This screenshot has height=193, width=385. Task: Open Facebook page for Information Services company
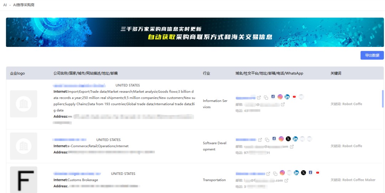pos(273,97)
